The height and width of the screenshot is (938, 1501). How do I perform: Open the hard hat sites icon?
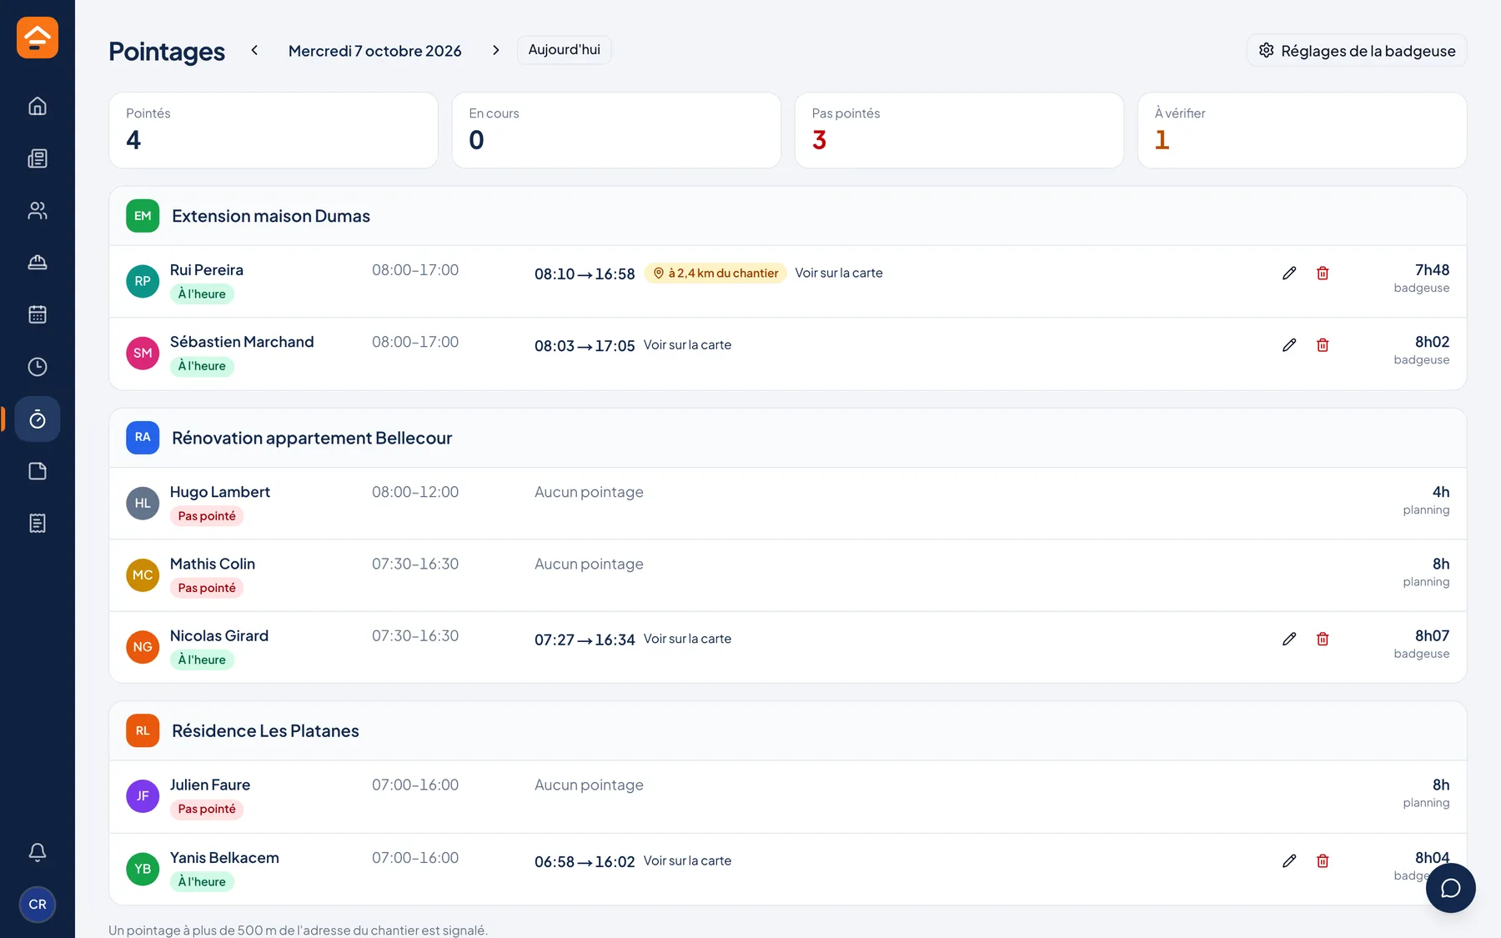(38, 263)
